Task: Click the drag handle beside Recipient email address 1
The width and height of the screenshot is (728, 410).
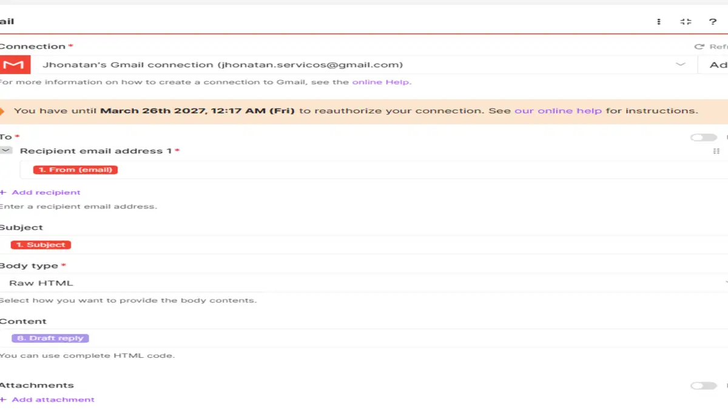Action: tap(716, 151)
